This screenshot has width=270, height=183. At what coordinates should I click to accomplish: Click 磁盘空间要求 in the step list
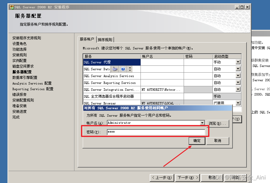[x=23, y=66]
